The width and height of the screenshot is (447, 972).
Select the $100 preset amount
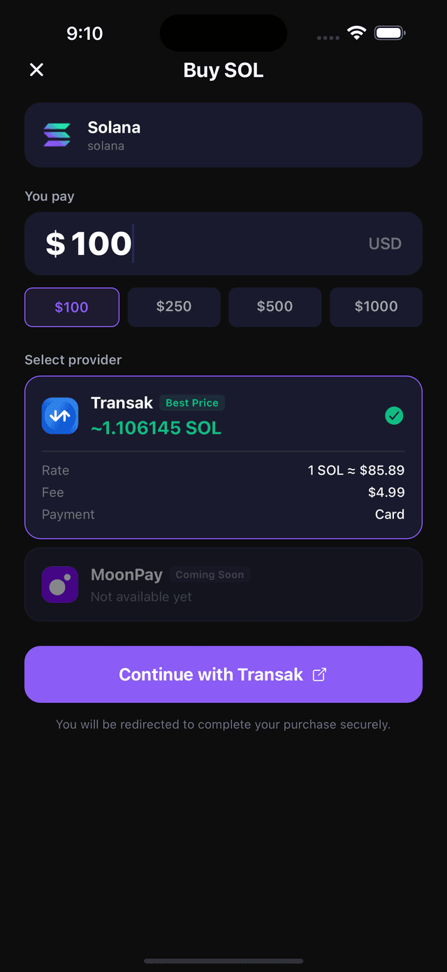coord(71,307)
